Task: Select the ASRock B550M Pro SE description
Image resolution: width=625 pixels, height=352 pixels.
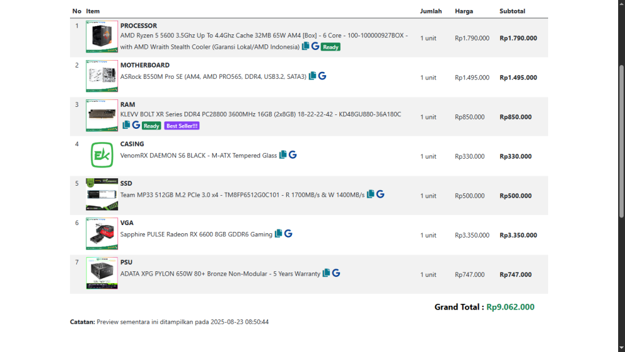Action: click(213, 76)
